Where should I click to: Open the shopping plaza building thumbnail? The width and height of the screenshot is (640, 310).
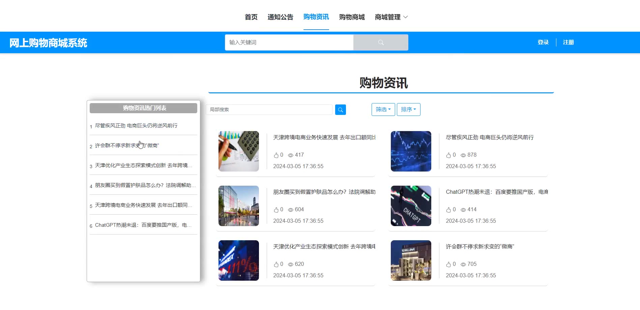[239, 206]
